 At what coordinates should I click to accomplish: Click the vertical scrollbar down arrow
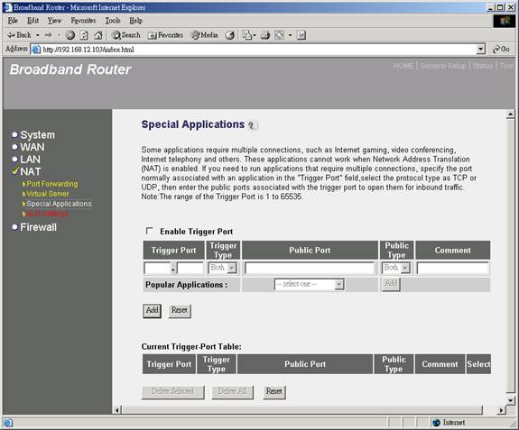(511, 400)
